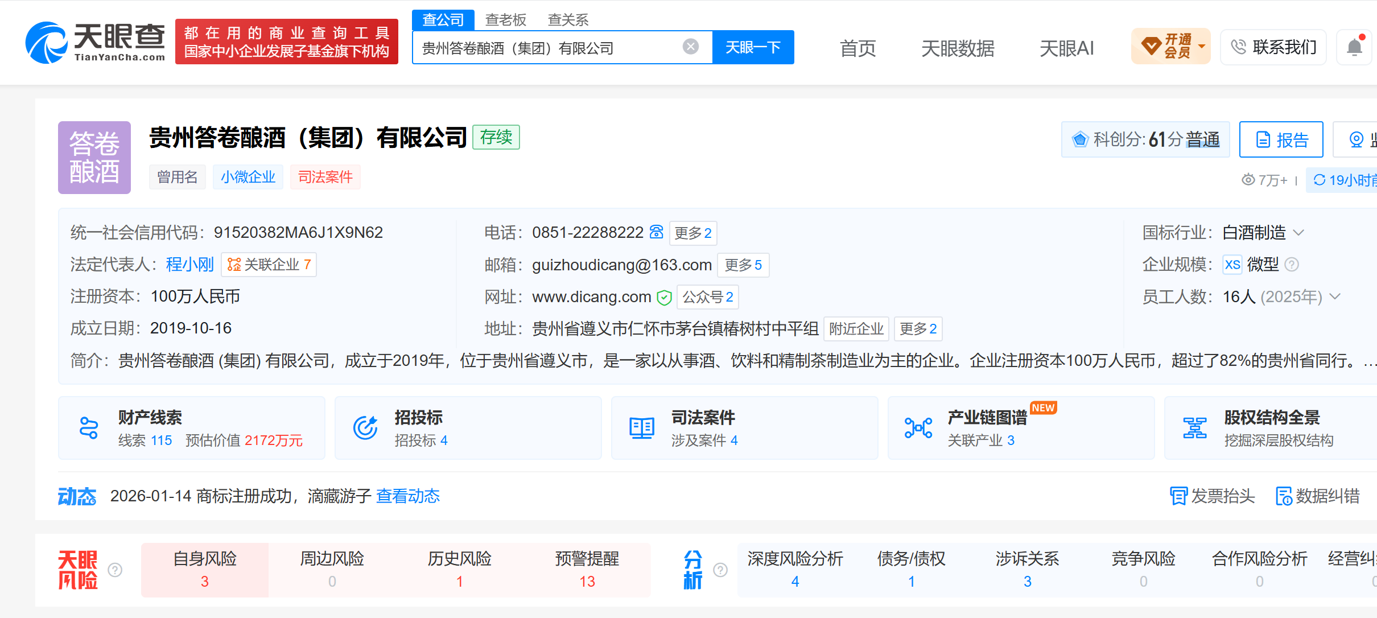Switch to 预警提醒 tab
Viewport: 1377px width, 618px height.
587,570
